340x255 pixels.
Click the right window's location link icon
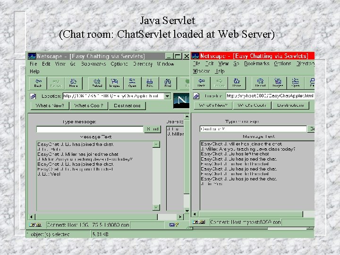click(196, 96)
